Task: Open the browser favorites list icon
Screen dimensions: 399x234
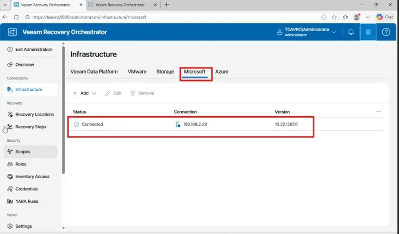Action: click(x=345, y=17)
